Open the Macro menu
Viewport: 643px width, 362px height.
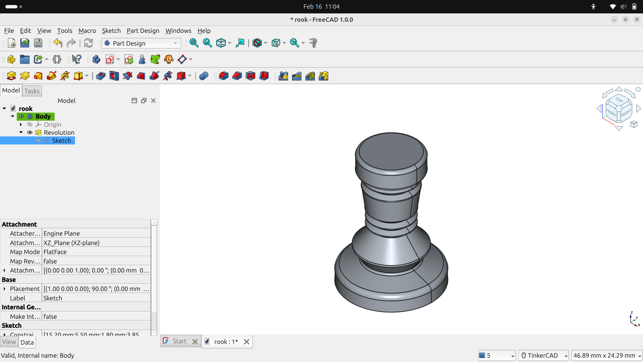[x=87, y=31]
